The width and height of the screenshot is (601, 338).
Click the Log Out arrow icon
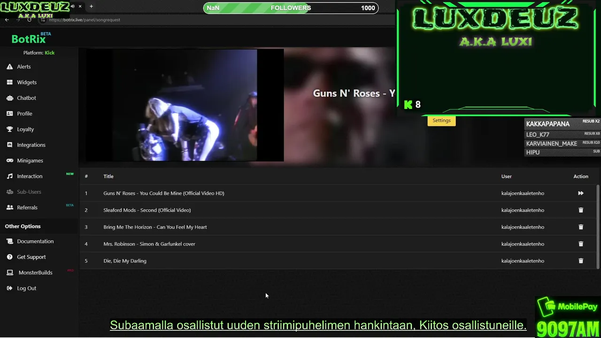9,288
